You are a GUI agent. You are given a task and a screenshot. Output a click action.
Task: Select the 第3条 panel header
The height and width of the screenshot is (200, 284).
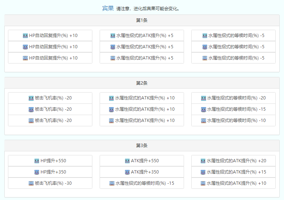pos(142,145)
